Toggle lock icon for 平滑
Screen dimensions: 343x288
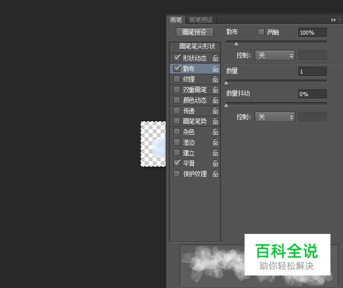pyautogui.click(x=215, y=163)
